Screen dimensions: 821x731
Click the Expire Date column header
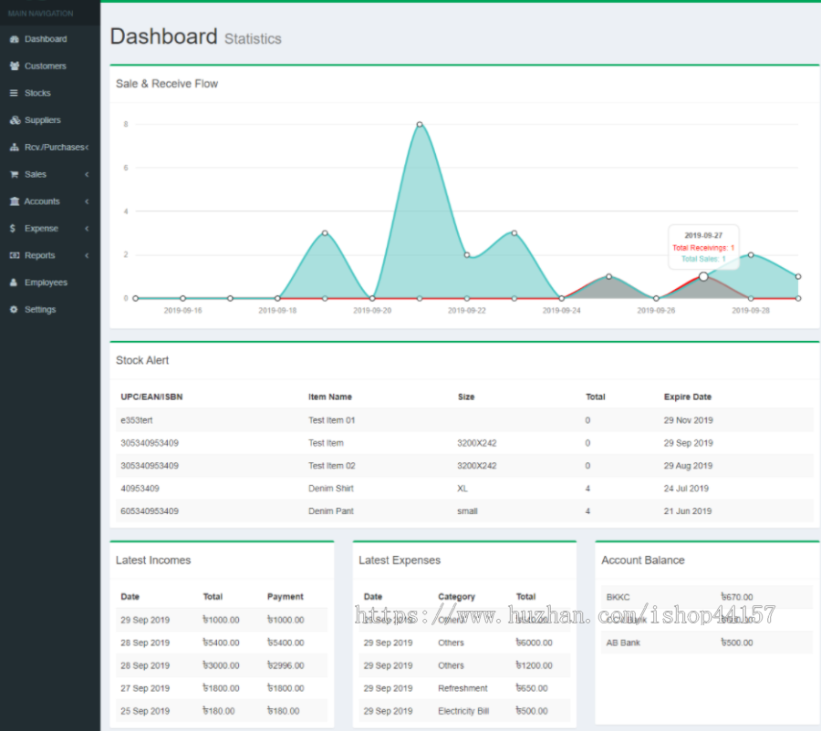tap(688, 396)
